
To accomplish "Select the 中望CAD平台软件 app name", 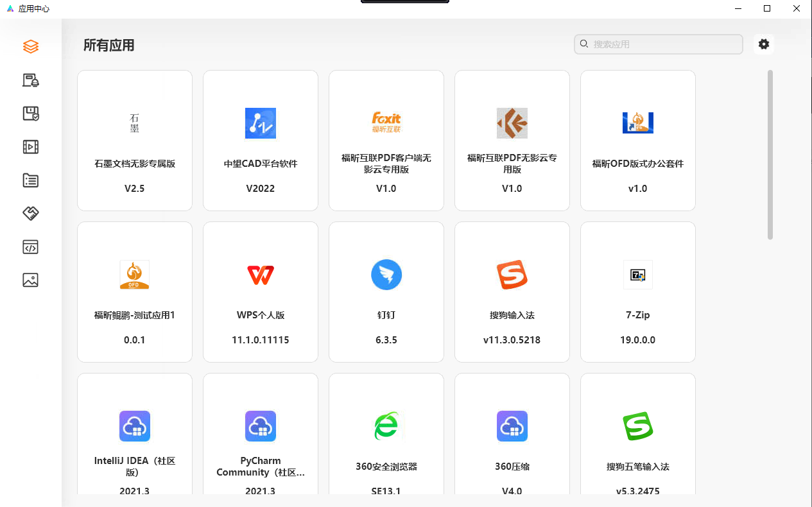I will [x=261, y=164].
